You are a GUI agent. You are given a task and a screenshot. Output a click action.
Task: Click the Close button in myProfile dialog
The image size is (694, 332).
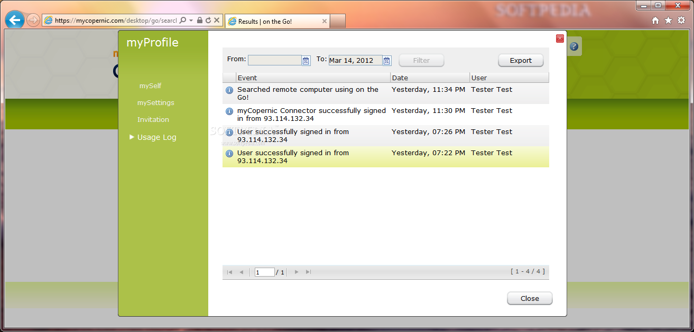pyautogui.click(x=530, y=298)
